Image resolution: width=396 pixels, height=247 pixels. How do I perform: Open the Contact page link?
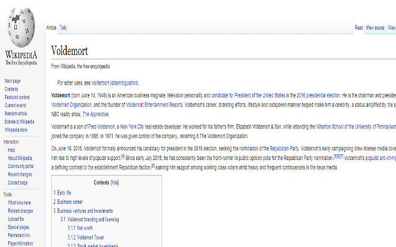pyautogui.click(x=18, y=183)
